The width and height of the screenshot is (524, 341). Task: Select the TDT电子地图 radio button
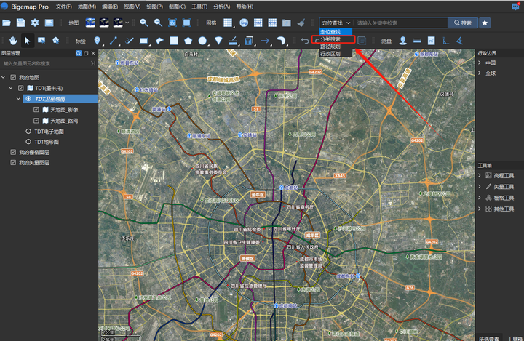click(x=28, y=132)
